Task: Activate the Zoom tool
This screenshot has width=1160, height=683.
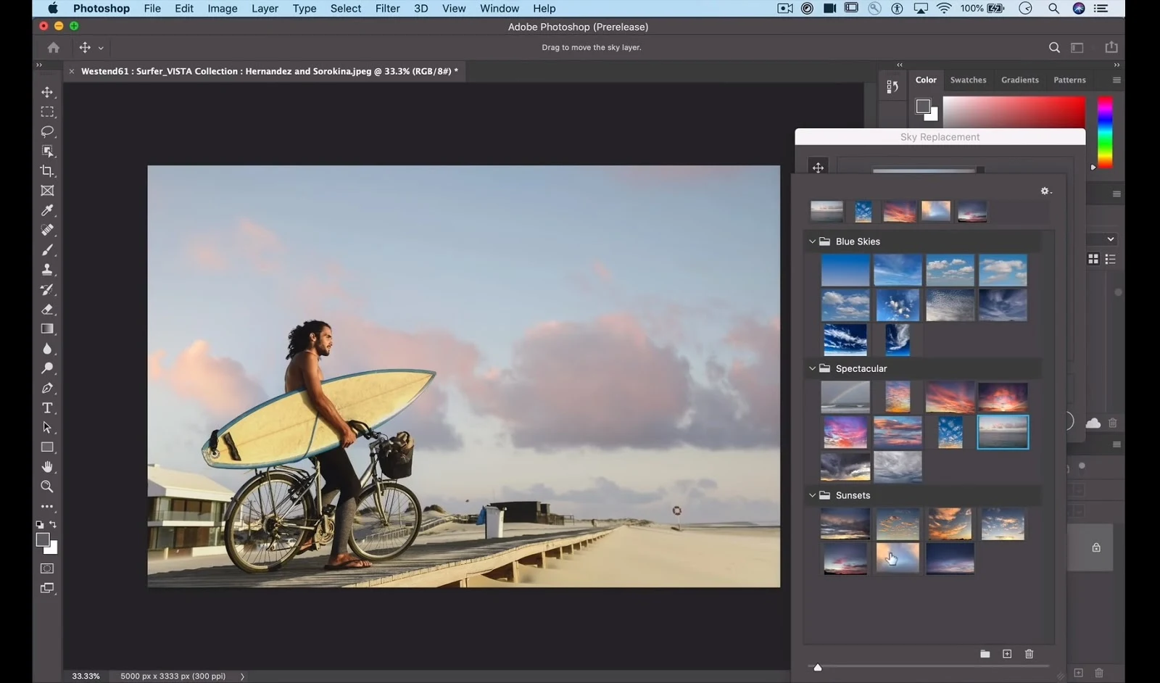Action: tap(47, 487)
